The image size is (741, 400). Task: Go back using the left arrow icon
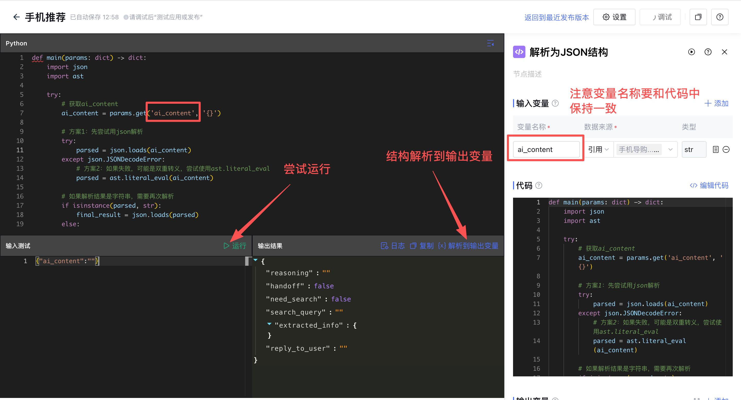coord(16,17)
